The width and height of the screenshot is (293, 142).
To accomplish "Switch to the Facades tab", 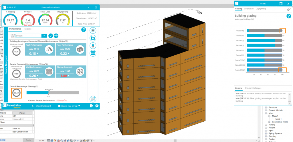I will coord(28,29).
